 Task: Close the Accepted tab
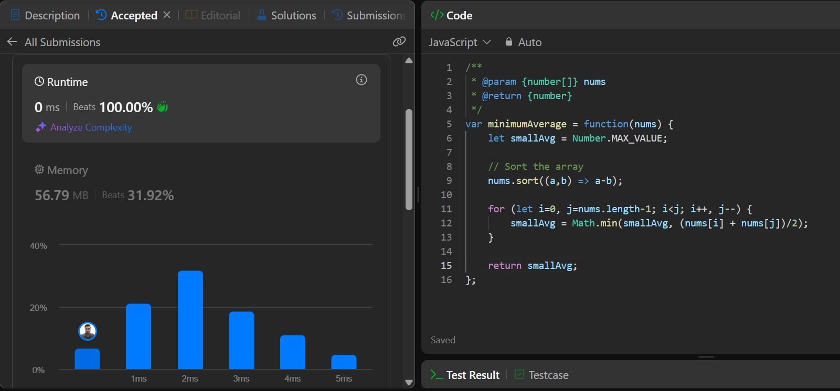click(167, 15)
